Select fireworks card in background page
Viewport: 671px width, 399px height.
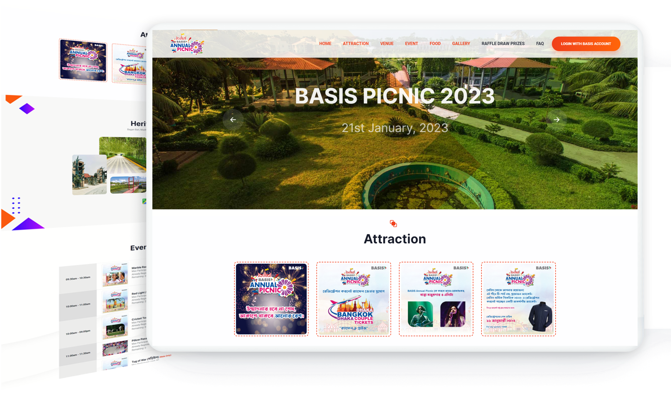coord(83,60)
